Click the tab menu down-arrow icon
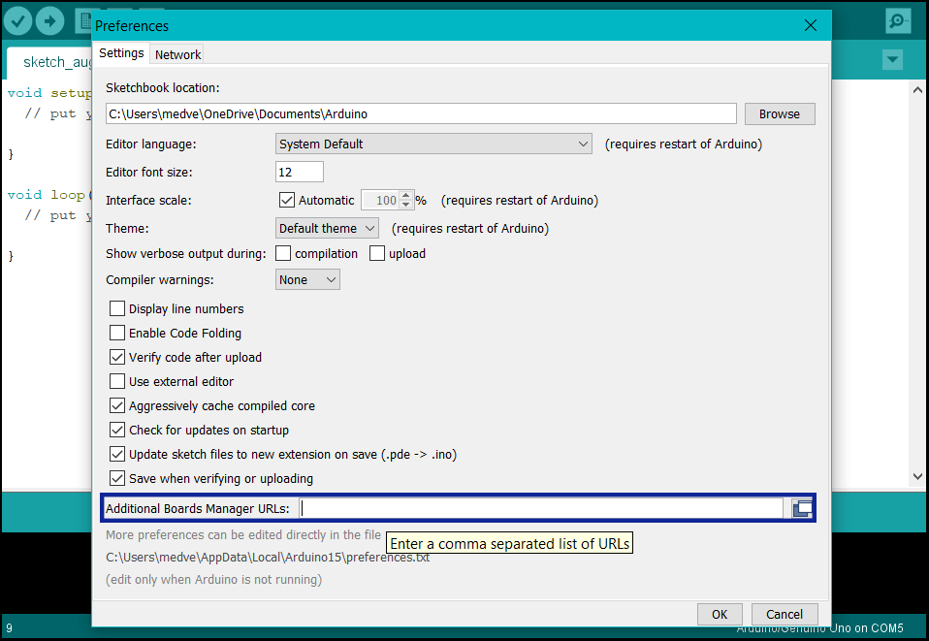The width and height of the screenshot is (929, 641). [892, 60]
